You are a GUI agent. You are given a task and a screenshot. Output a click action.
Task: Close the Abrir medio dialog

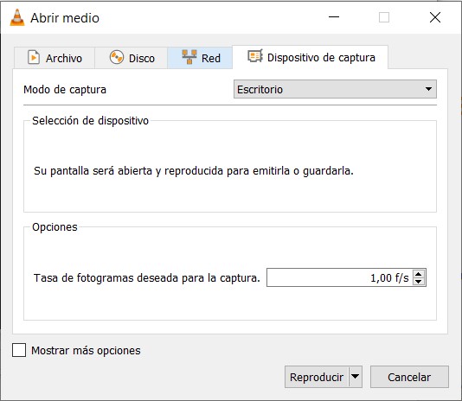(435, 17)
